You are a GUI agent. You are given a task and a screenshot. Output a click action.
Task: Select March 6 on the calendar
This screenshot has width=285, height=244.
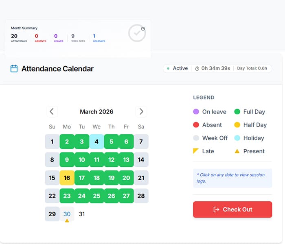[x=126, y=142]
